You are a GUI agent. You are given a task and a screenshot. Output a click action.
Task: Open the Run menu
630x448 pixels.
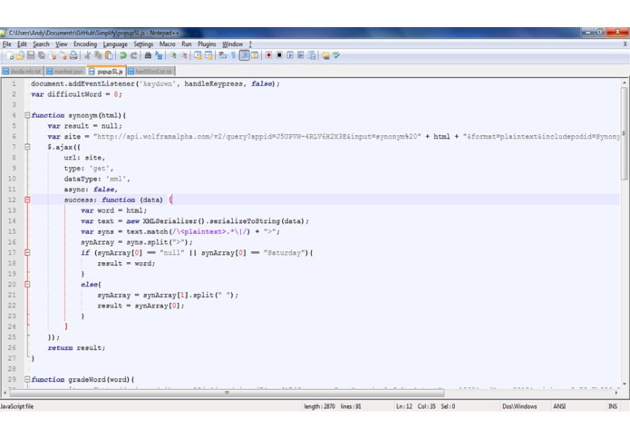pos(187,44)
